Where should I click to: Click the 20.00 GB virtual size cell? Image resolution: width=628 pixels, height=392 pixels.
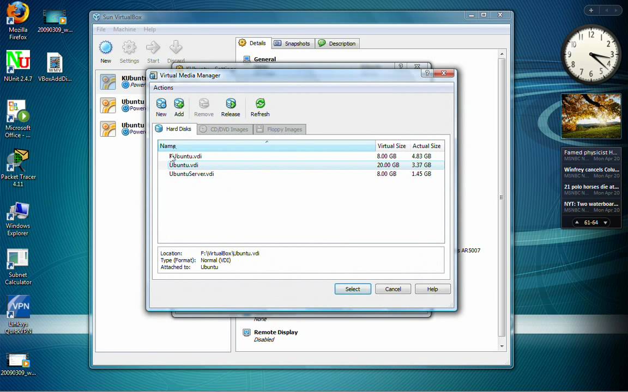pos(388,165)
